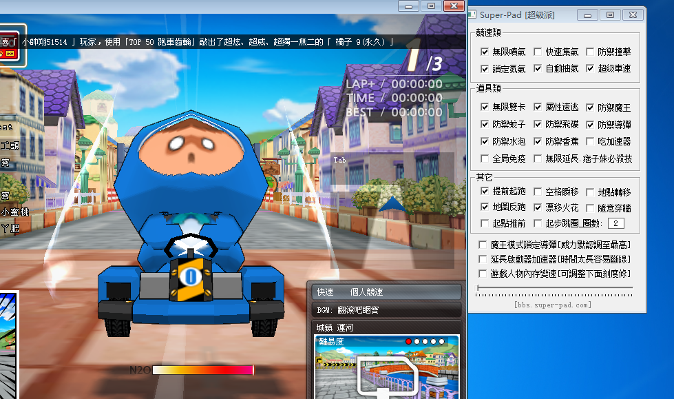Select the first red difficulty dot on the track preview
This screenshot has height=399, width=674.
[x=410, y=340]
